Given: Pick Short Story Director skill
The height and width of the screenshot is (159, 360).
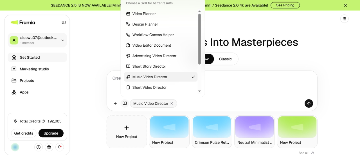Looking at the screenshot, I should 161,66.
